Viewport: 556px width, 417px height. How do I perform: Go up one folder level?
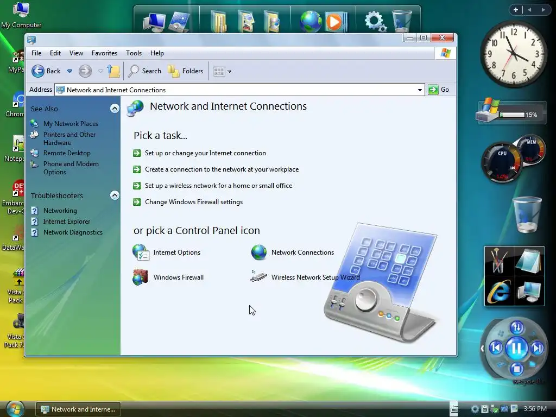tap(113, 71)
